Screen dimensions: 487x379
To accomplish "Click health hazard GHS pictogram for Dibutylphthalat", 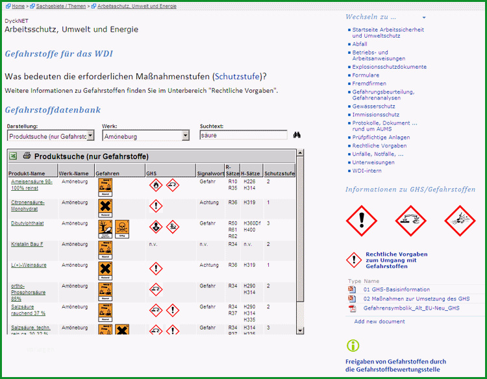I will [156, 227].
